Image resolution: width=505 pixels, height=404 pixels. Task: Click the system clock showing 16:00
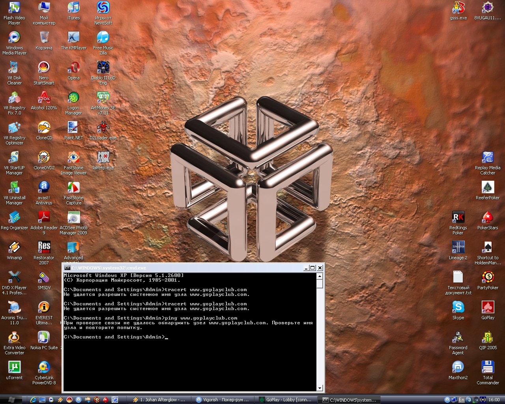(x=494, y=400)
